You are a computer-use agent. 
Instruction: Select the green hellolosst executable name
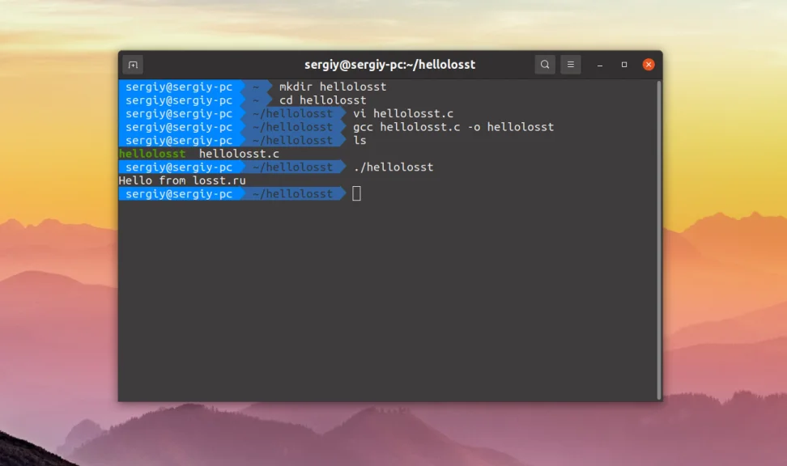[152, 154]
